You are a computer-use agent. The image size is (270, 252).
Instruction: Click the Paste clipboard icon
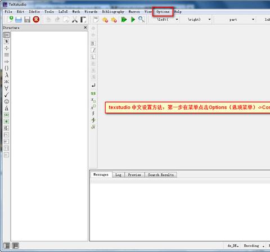click(83, 20)
